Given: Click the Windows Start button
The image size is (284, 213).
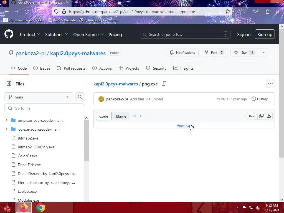Looking at the screenshot, I should click(7, 208).
